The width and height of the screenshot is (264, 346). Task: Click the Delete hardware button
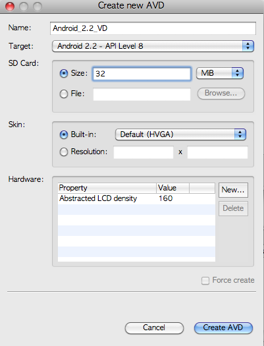point(233,208)
